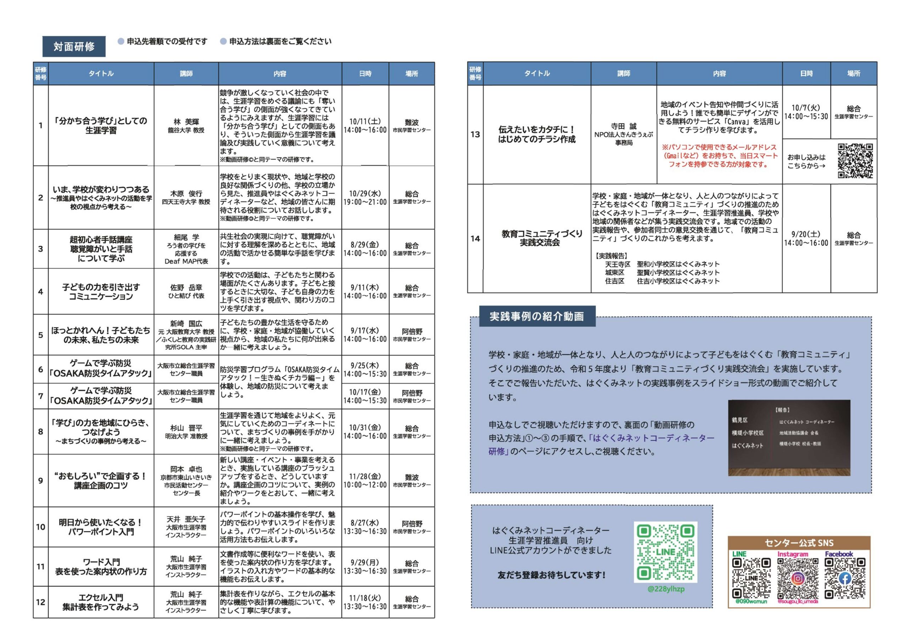Click 難波 市民学習センター in row 9
This screenshot has width=907, height=641.
tap(412, 481)
